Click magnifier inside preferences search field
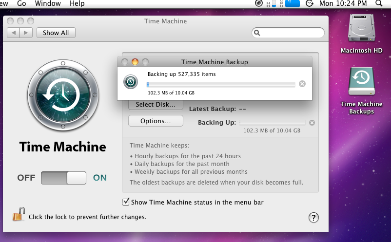 (x=257, y=33)
